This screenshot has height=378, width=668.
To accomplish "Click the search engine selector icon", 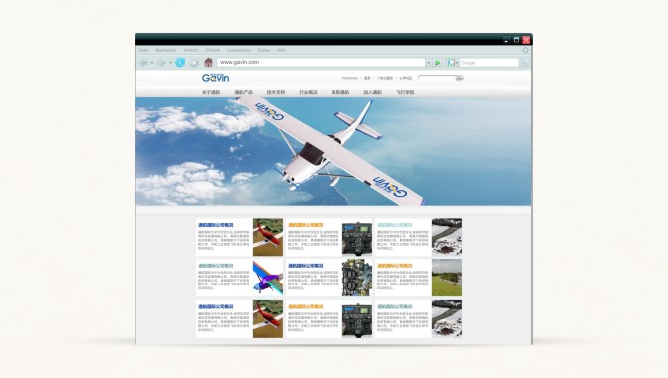I will click(451, 63).
